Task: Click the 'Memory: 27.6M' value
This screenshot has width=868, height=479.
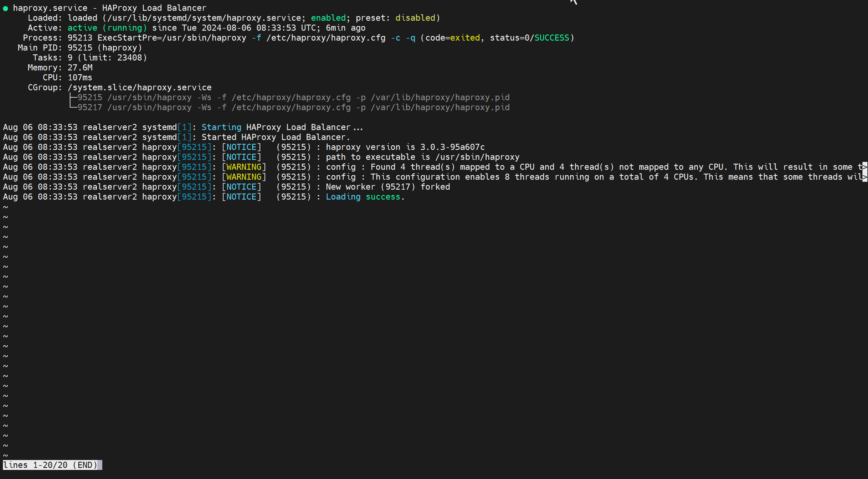Action: pos(80,68)
